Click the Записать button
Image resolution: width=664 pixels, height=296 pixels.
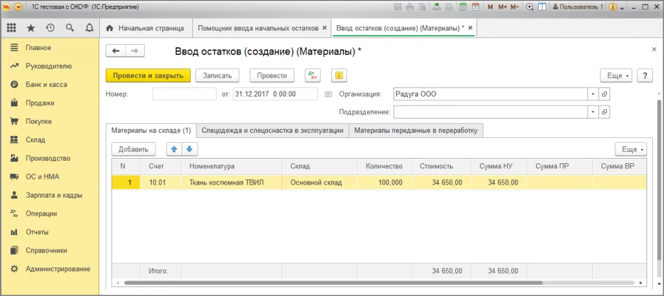click(217, 76)
